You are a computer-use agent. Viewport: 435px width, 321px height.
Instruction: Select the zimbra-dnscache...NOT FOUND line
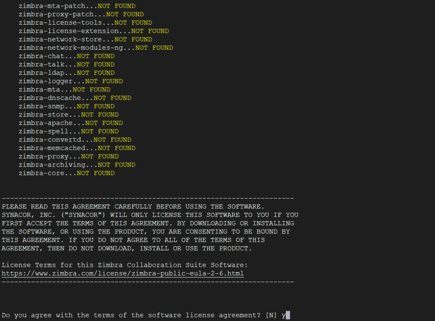(x=75, y=98)
